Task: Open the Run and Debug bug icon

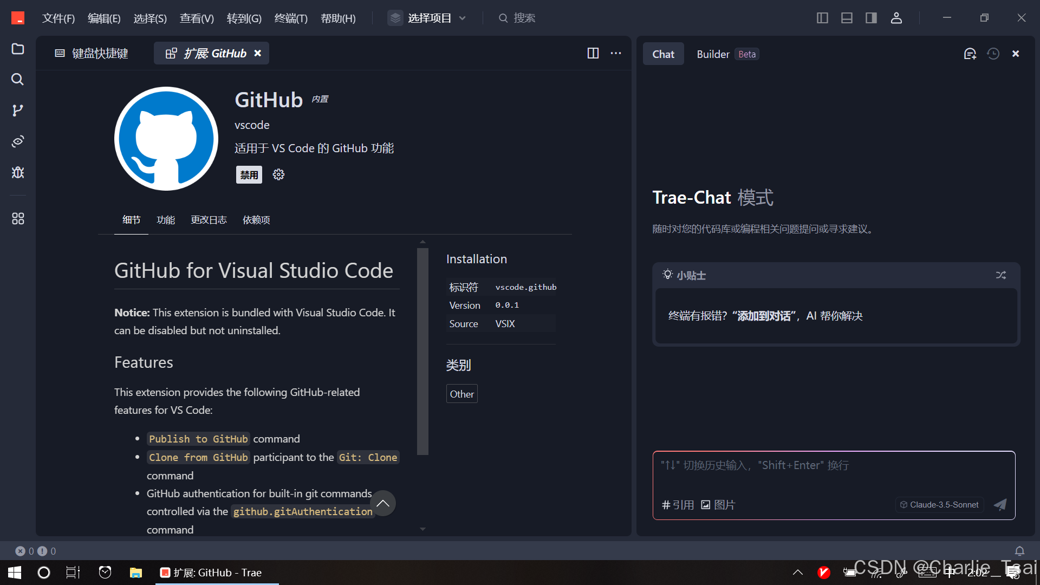Action: tap(18, 172)
